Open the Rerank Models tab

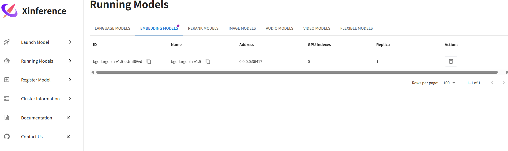point(203,28)
